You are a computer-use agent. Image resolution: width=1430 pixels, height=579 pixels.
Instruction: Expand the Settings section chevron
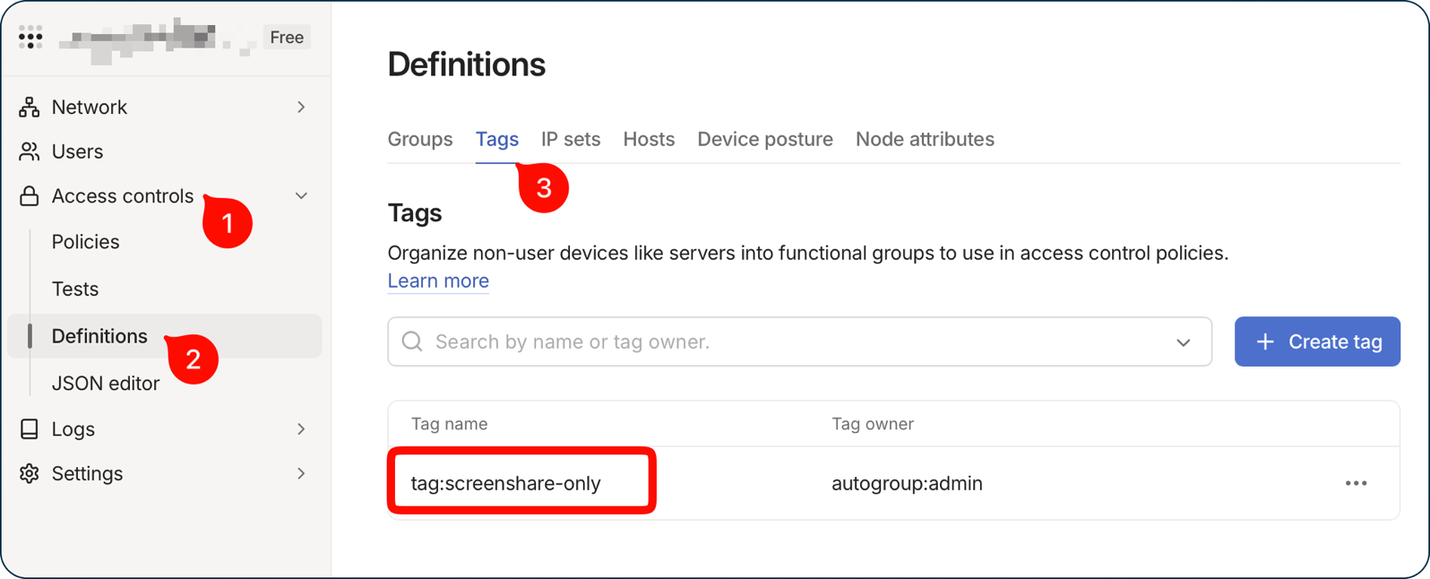[x=301, y=473]
